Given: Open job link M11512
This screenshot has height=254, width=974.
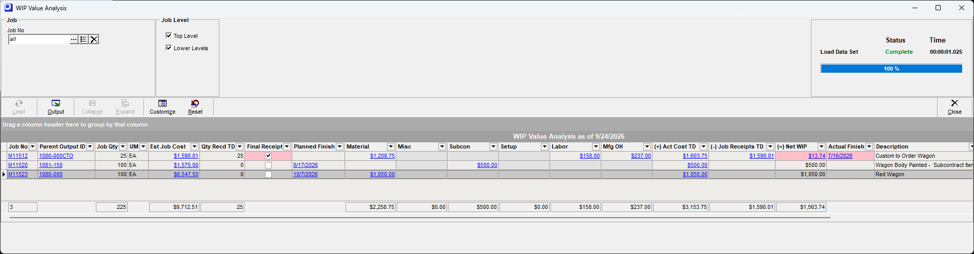Looking at the screenshot, I should coord(18,156).
